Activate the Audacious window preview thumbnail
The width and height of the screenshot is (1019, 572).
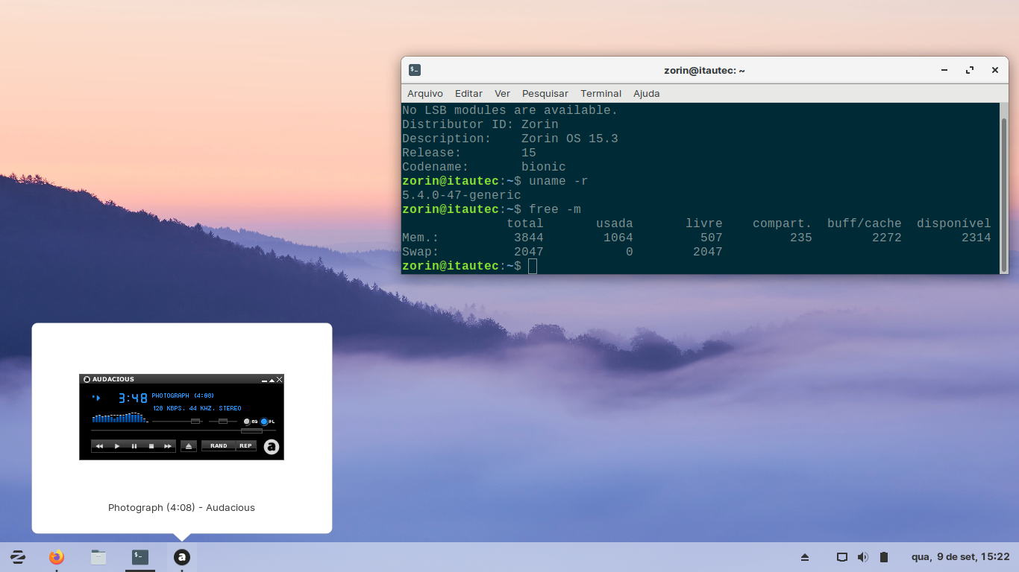point(181,416)
